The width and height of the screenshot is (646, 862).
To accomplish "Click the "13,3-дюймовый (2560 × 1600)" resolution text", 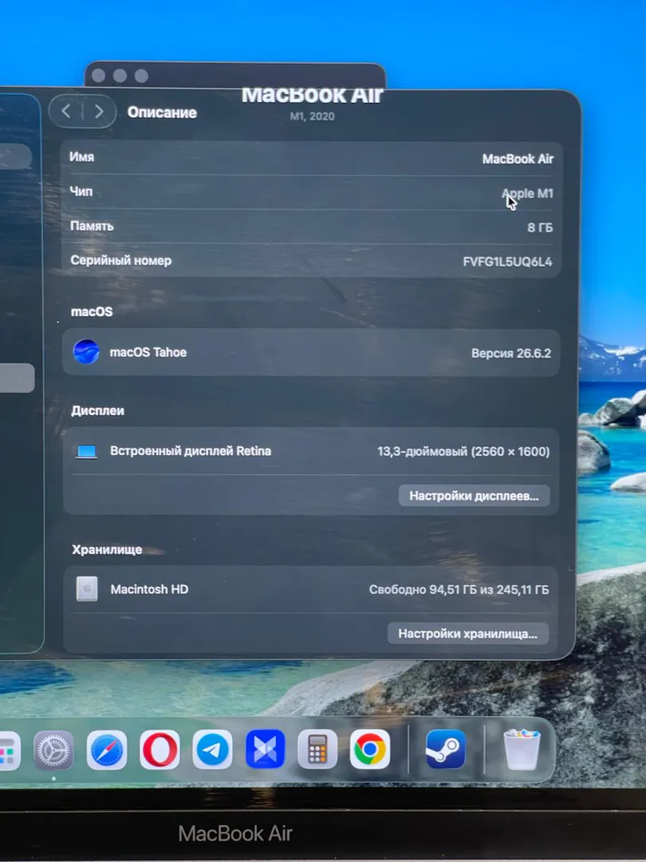I will [463, 452].
